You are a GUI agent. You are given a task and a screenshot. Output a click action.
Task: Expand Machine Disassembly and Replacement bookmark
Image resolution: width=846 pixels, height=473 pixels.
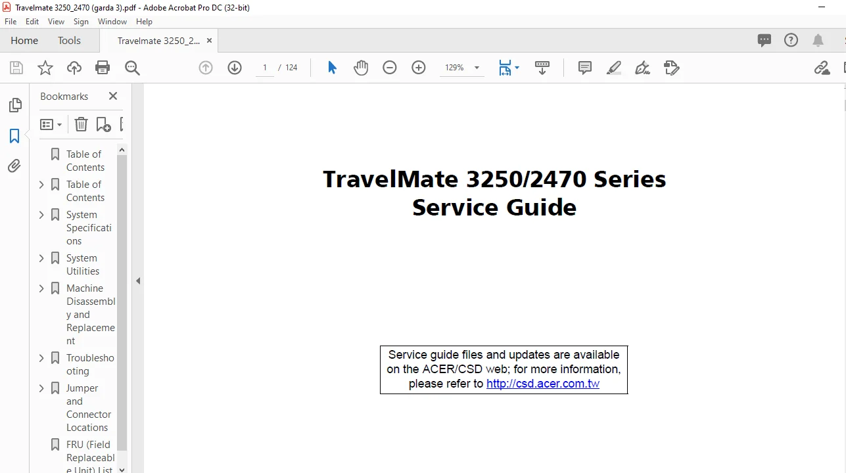(x=41, y=288)
